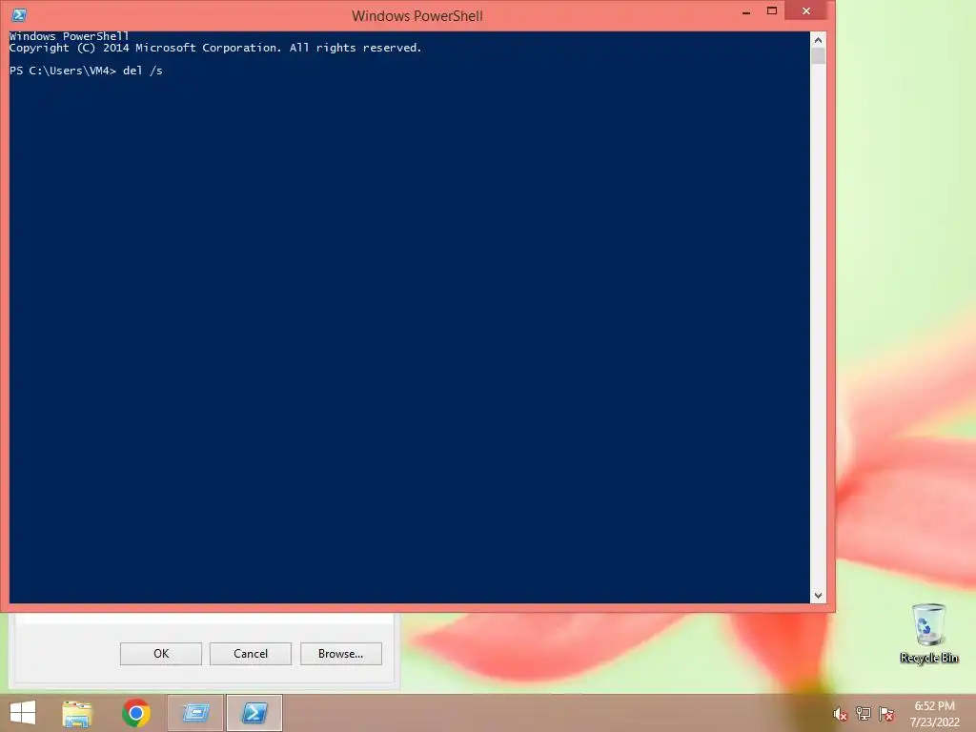976x732 pixels.
Task: Click OK in the Run dialog
Action: (x=161, y=654)
